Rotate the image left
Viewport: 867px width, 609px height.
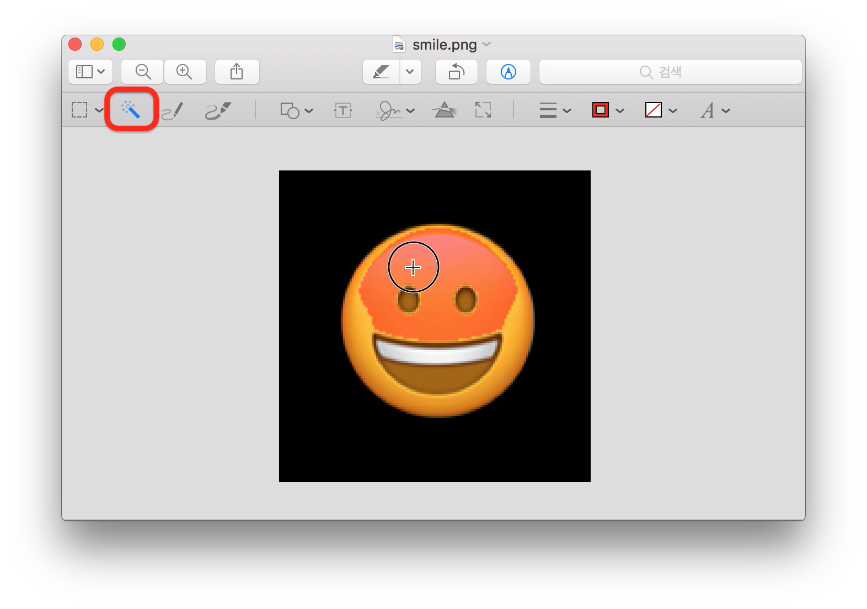click(456, 72)
